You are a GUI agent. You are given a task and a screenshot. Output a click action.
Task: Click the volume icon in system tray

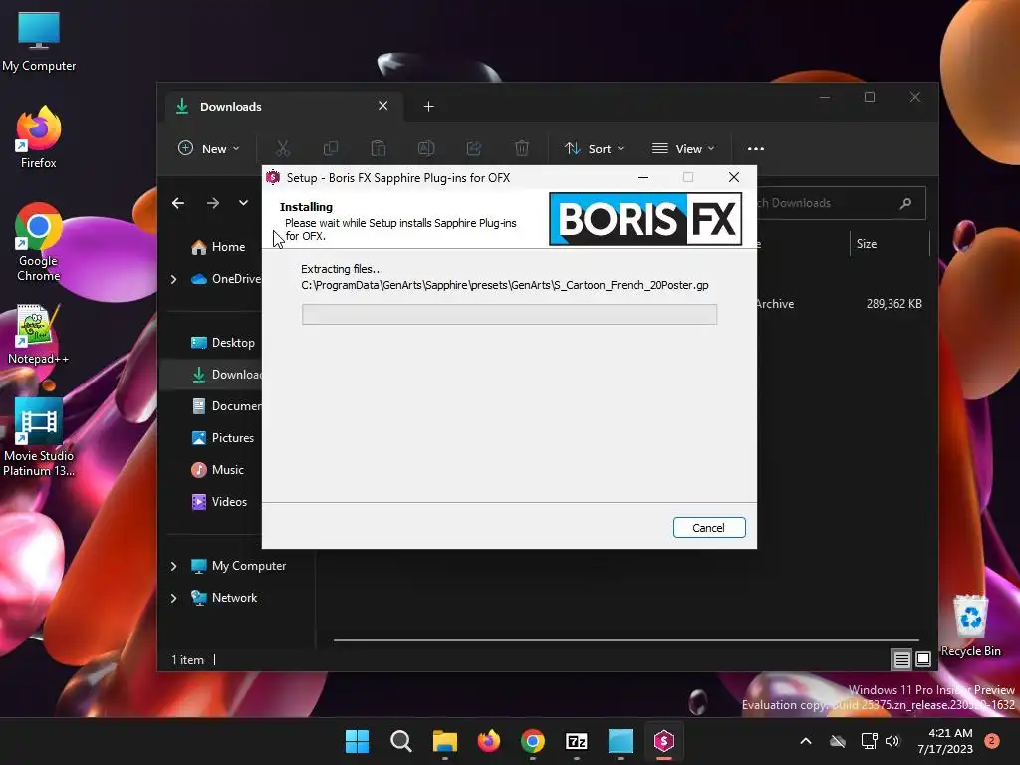892,741
